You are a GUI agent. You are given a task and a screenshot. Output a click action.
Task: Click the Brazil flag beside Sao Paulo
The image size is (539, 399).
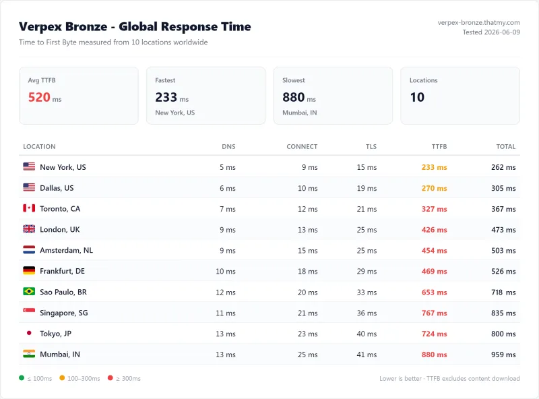(x=29, y=291)
